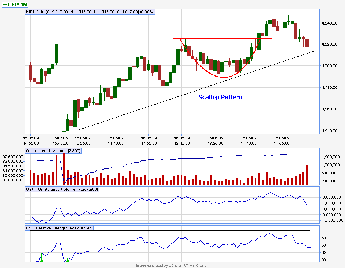
Task: Click the -10,000,000 OBV axis value
Action: 332,220
